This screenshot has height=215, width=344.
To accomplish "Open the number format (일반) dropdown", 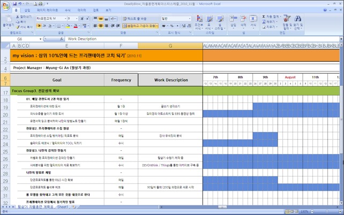I will 190,19.
